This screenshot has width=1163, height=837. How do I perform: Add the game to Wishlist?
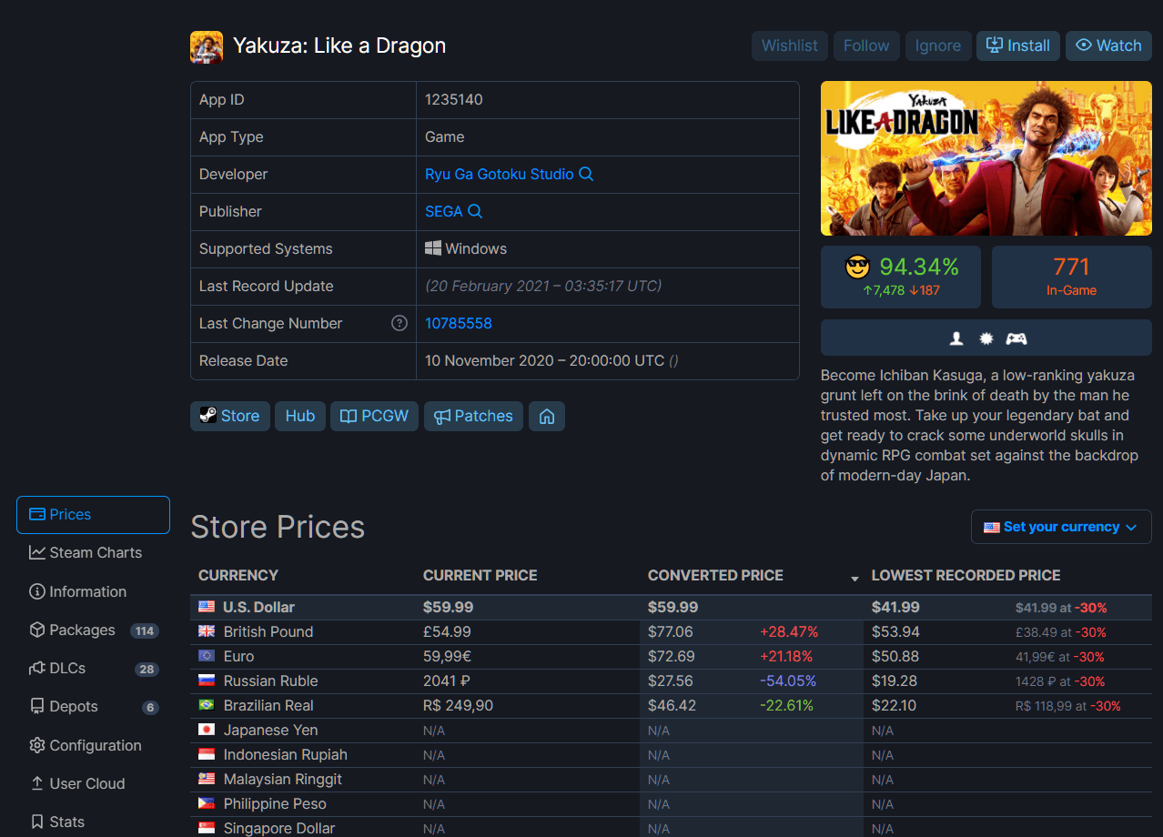790,45
